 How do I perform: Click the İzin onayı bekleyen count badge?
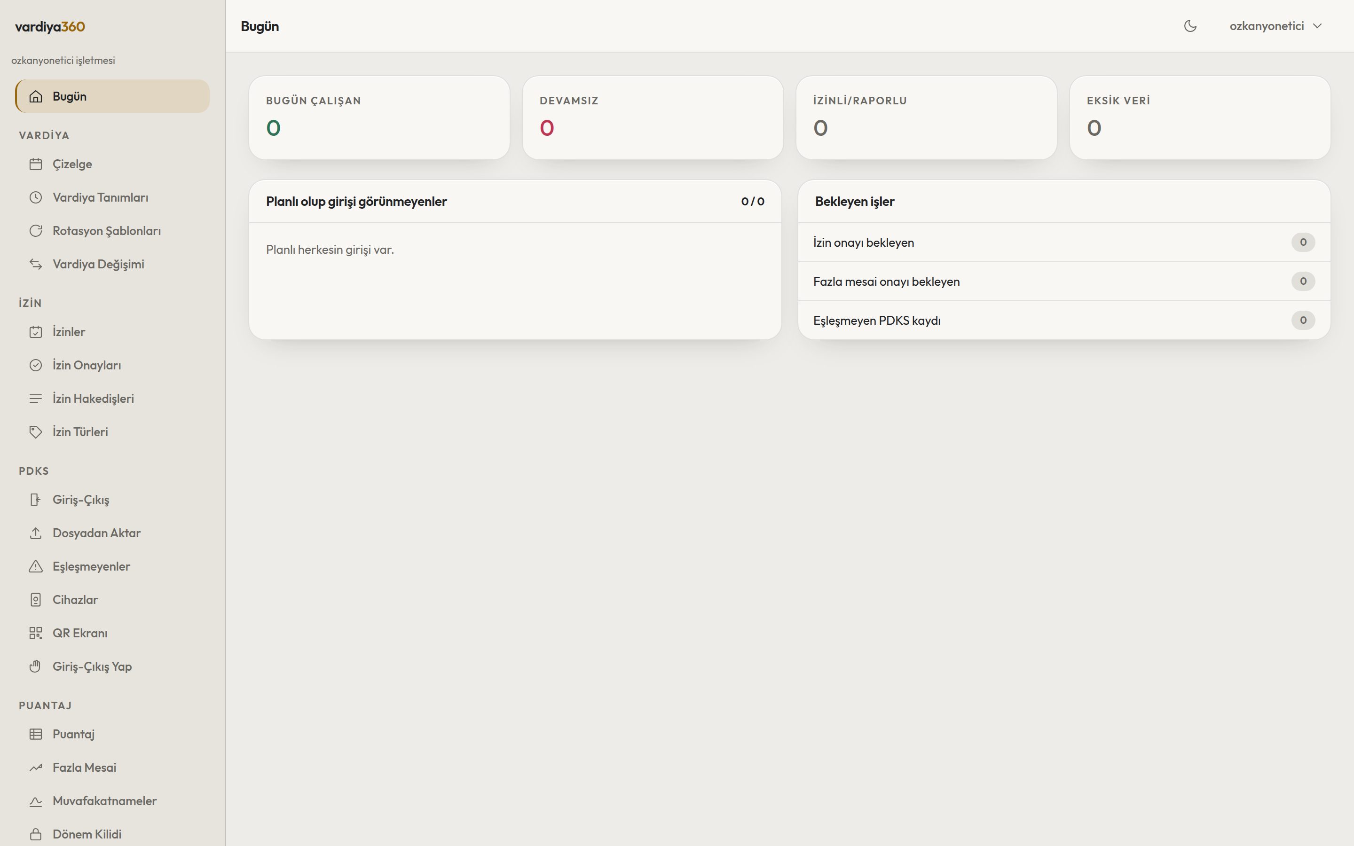pyautogui.click(x=1303, y=242)
